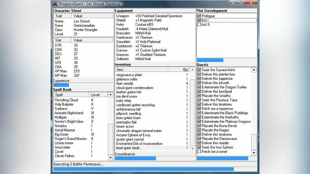310x174 pixels.
Task: Toggle the Deliver this planter box checkbox
Action: (x=199, y=74)
